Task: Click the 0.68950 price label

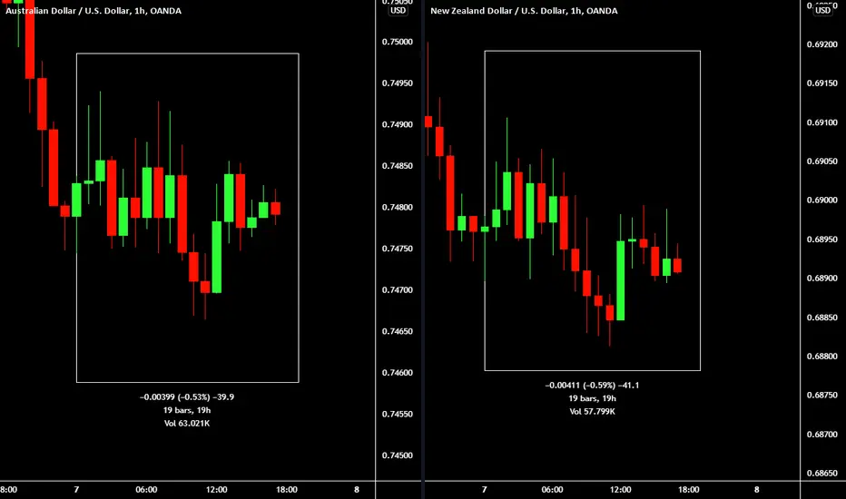Action: 822,240
